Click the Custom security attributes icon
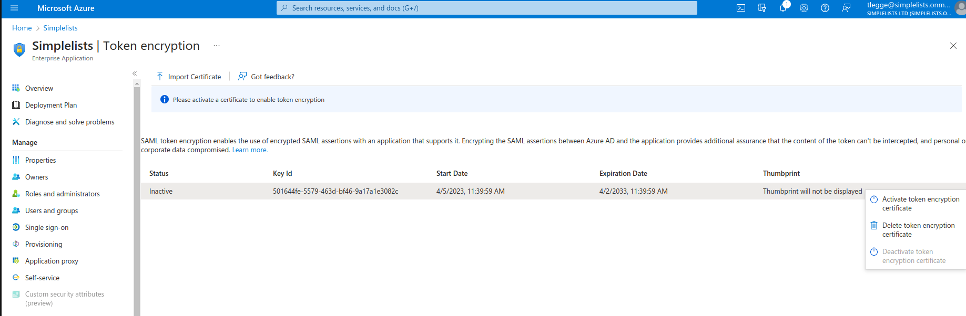The width and height of the screenshot is (966, 316). pos(16,294)
